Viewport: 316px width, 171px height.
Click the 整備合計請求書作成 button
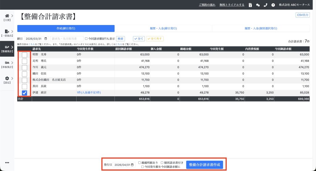(204, 165)
